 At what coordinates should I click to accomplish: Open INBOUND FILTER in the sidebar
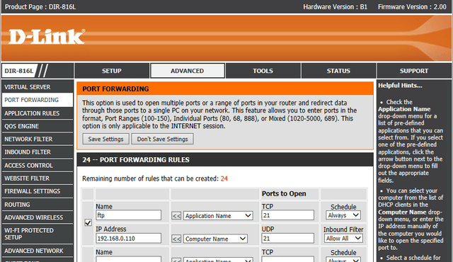tap(38, 152)
